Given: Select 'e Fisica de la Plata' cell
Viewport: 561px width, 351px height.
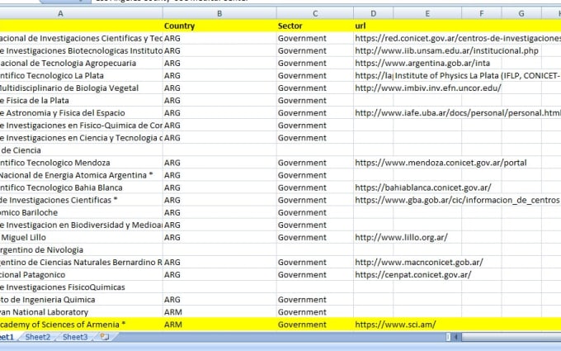Looking at the screenshot, I should 81,100.
